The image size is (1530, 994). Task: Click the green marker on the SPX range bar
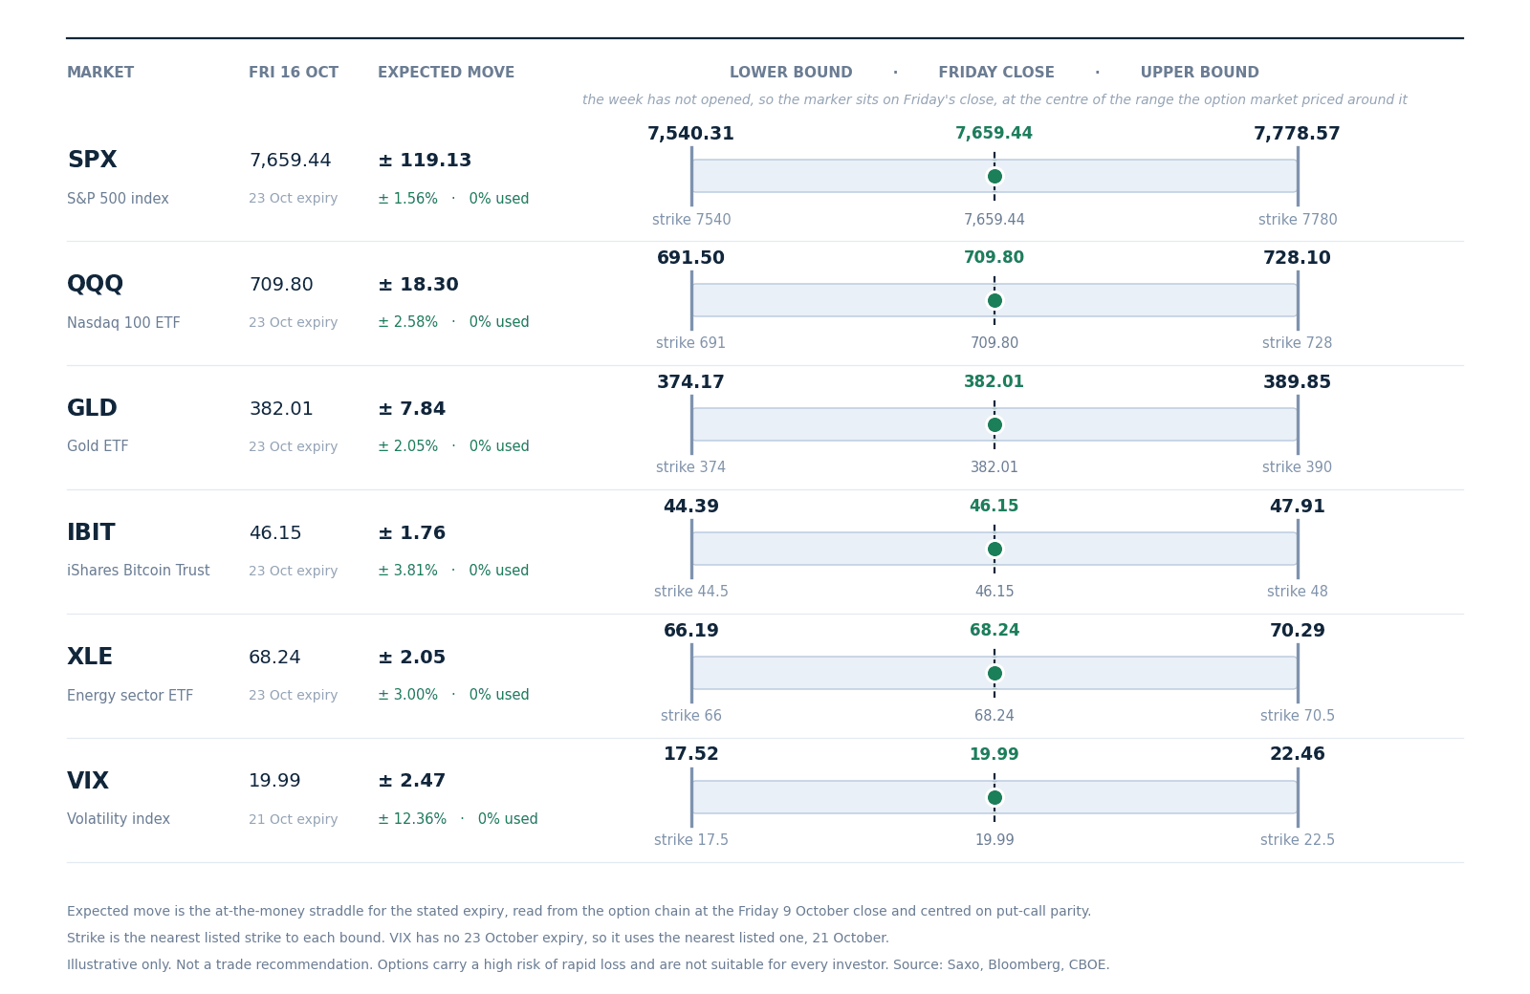click(x=994, y=176)
